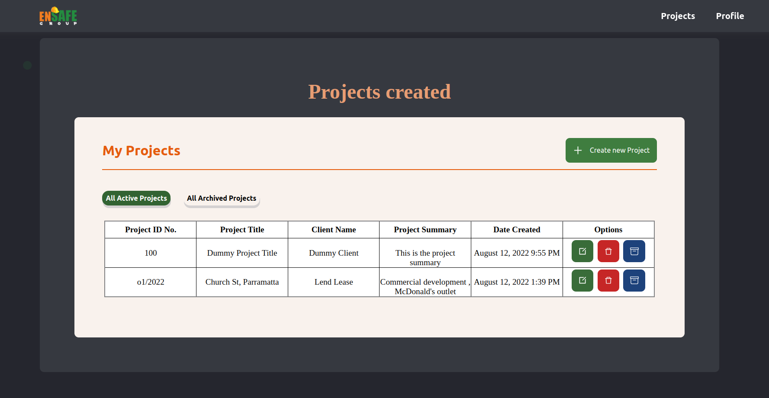Image resolution: width=769 pixels, height=398 pixels.
Task: Open the Projects navigation link
Action: (x=678, y=16)
